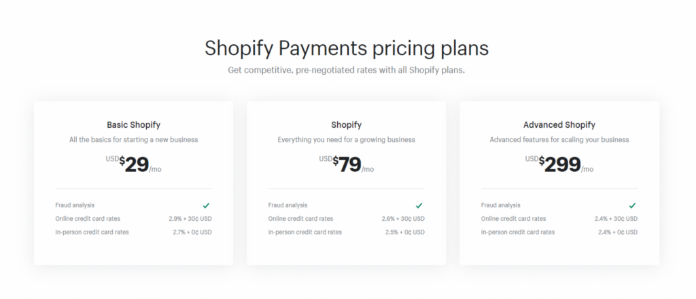Viewport: 696px width, 299px height.
Task: Click the 2.6% + 30¢ USD online rate
Action: coord(403,219)
